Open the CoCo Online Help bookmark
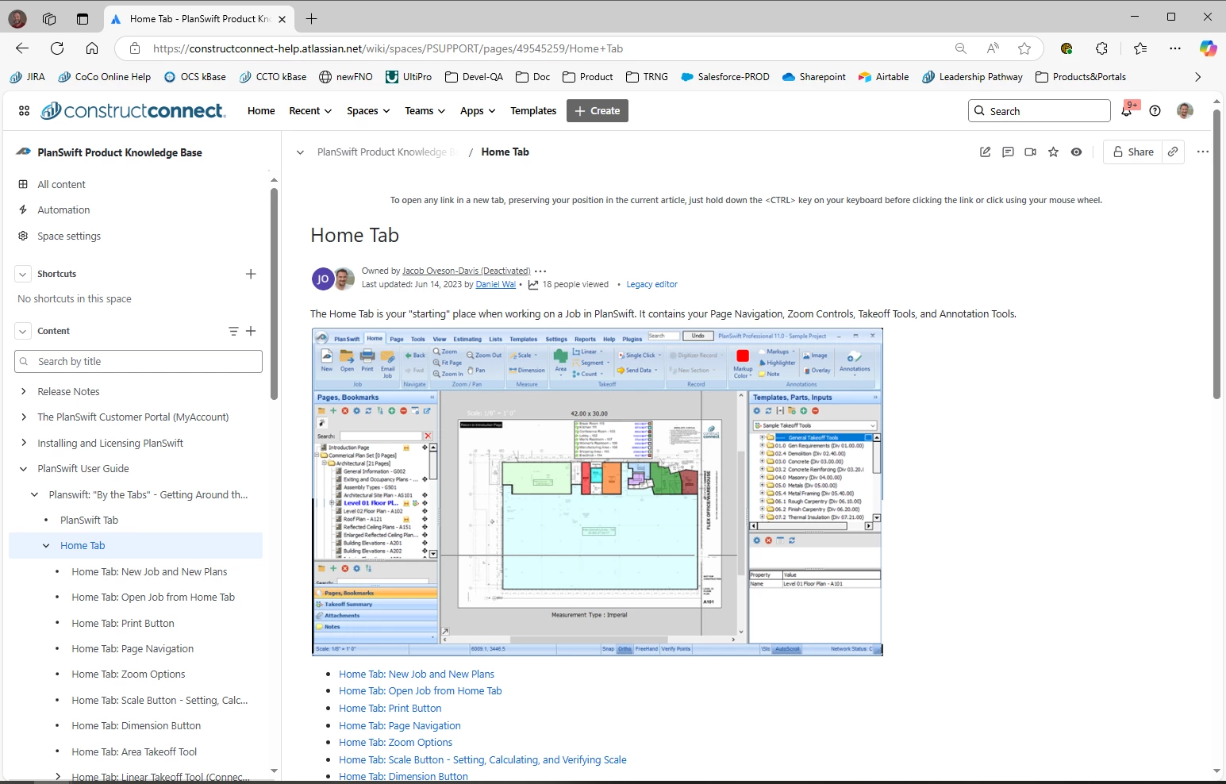This screenshot has height=784, width=1226. [104, 77]
